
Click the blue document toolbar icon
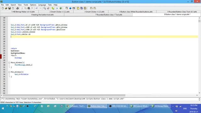point(82,8)
